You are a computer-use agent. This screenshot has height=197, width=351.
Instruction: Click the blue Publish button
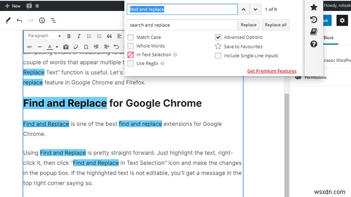(327, 20)
